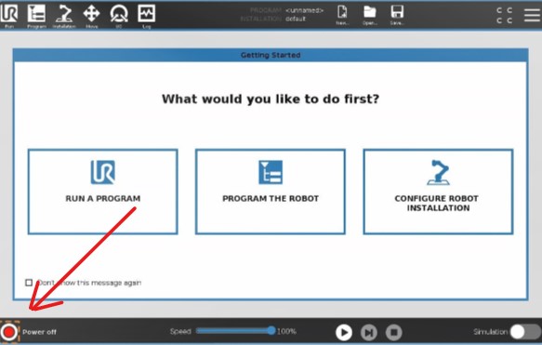Open the Move tab arrows icon
The height and width of the screenshot is (345, 542).
tap(92, 16)
